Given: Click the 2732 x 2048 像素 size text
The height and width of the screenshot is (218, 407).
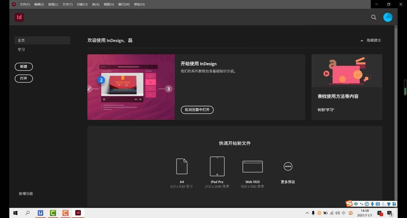Looking at the screenshot, I should (x=217, y=187).
